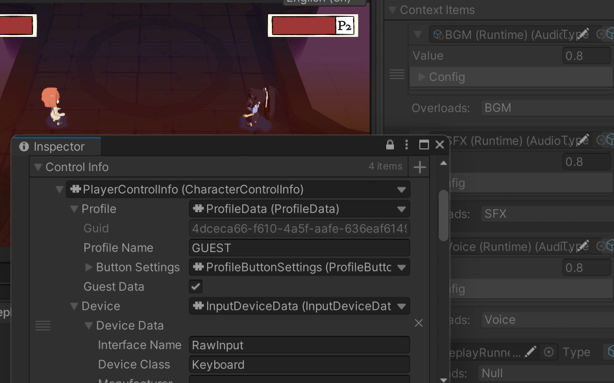Open object picker for Voice (Runtime) field
The image size is (614, 383).
[x=600, y=246]
